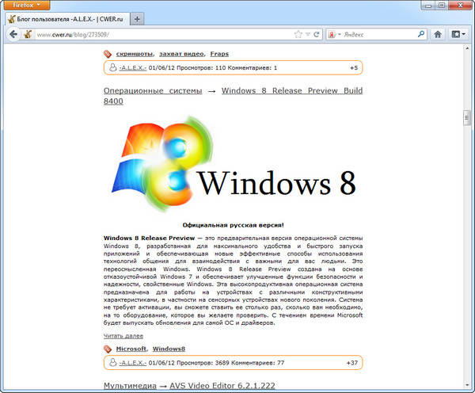
Task: Open the Мультимедиа category link
Action: pyautogui.click(x=130, y=386)
